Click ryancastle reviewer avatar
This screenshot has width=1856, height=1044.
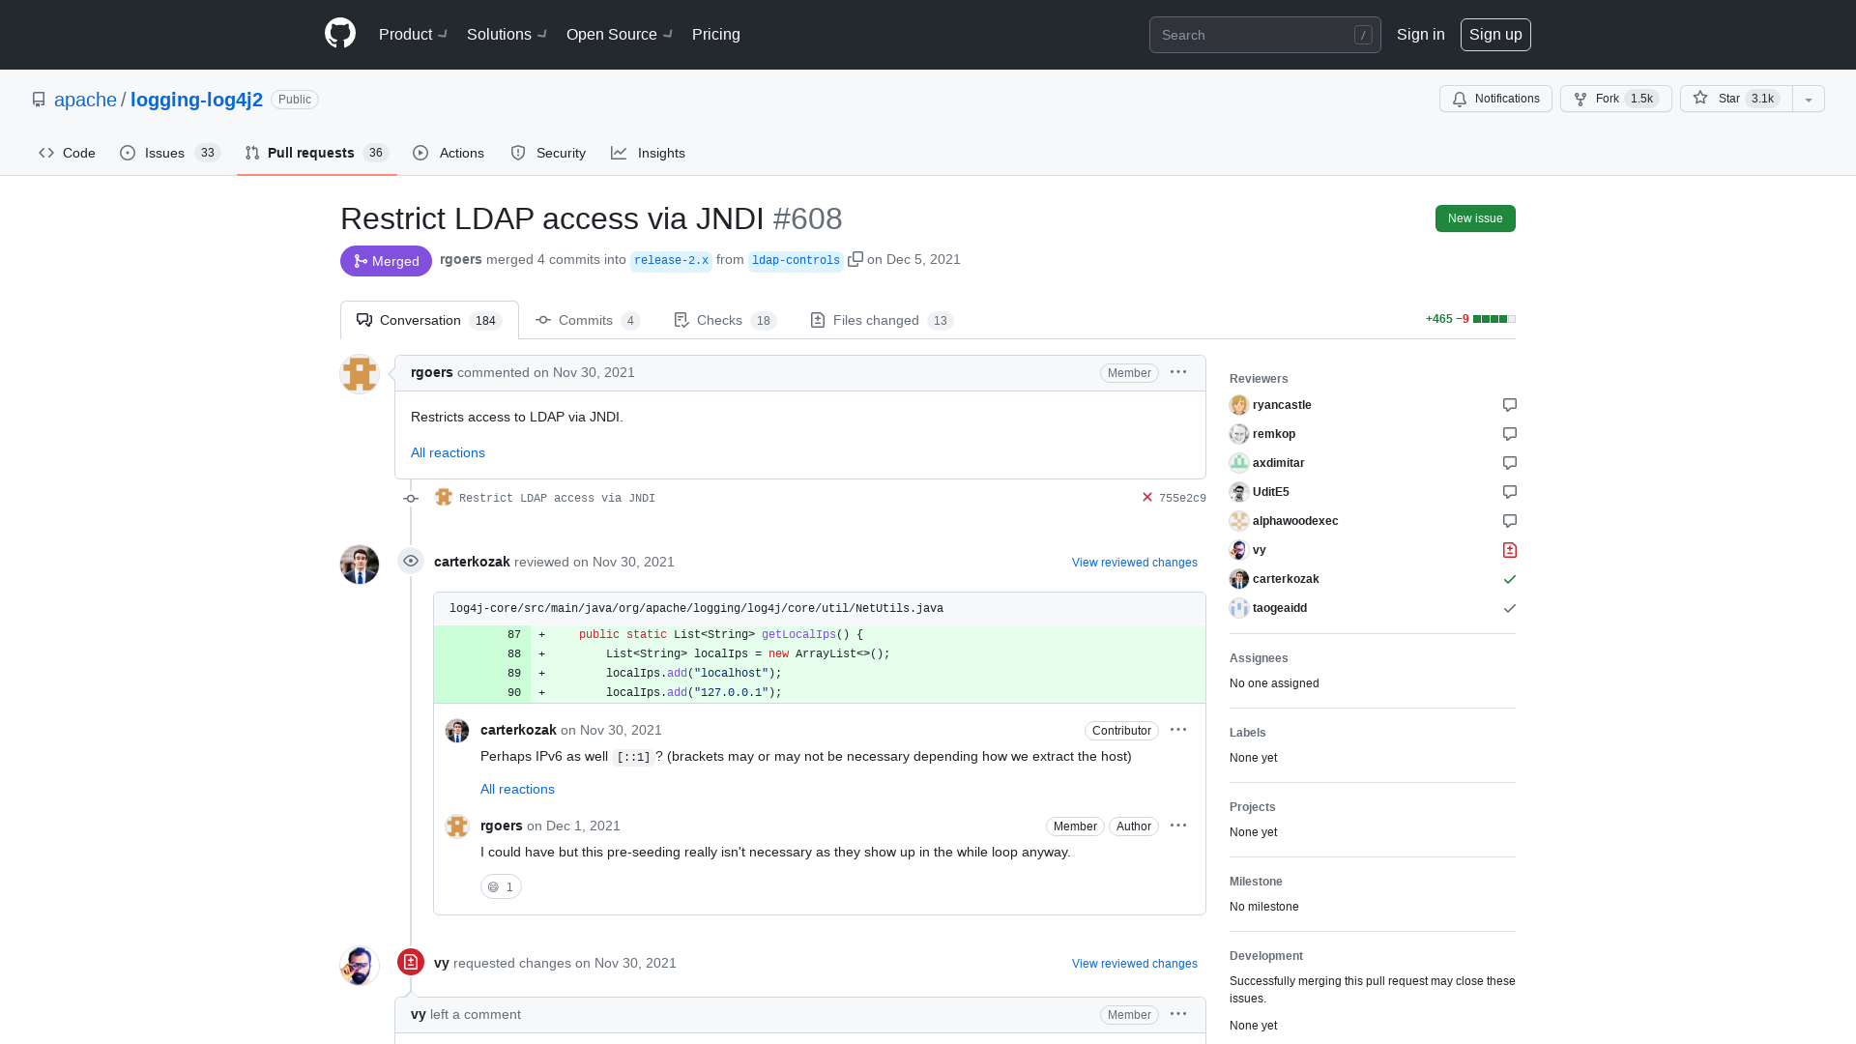click(x=1239, y=405)
